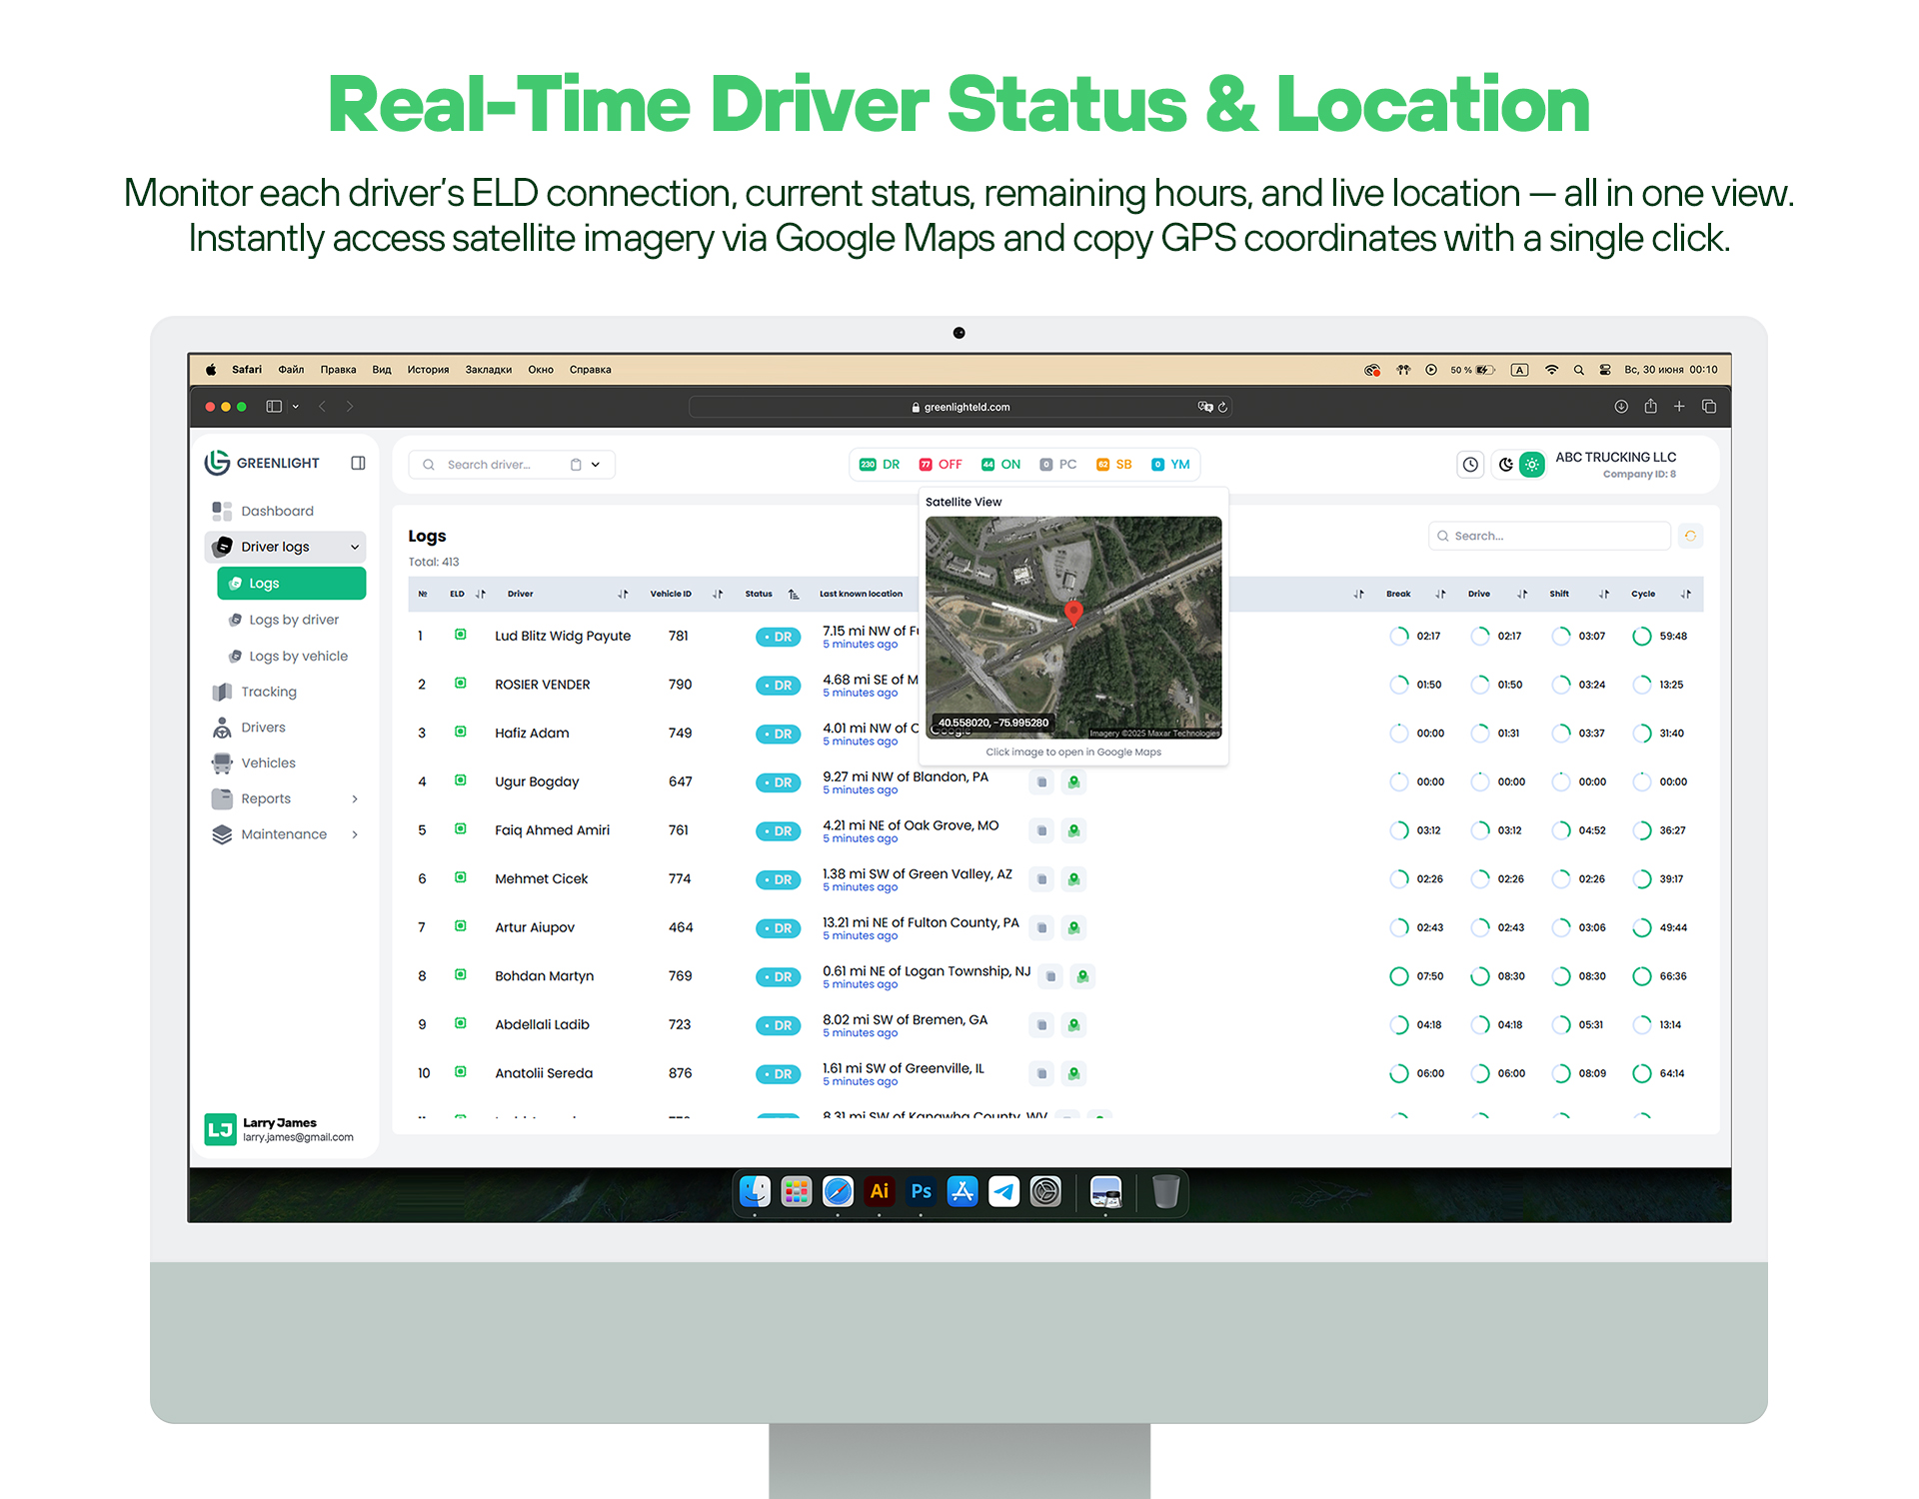The height and width of the screenshot is (1499, 1919).
Task: Open driver Anatolii Sereda
Action: [544, 1073]
